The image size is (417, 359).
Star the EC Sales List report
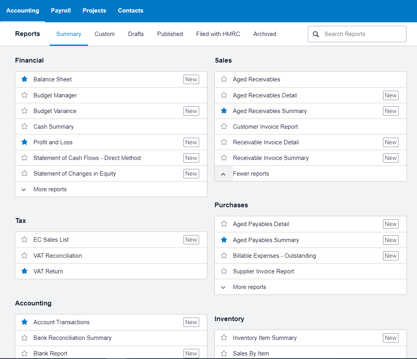pos(25,240)
